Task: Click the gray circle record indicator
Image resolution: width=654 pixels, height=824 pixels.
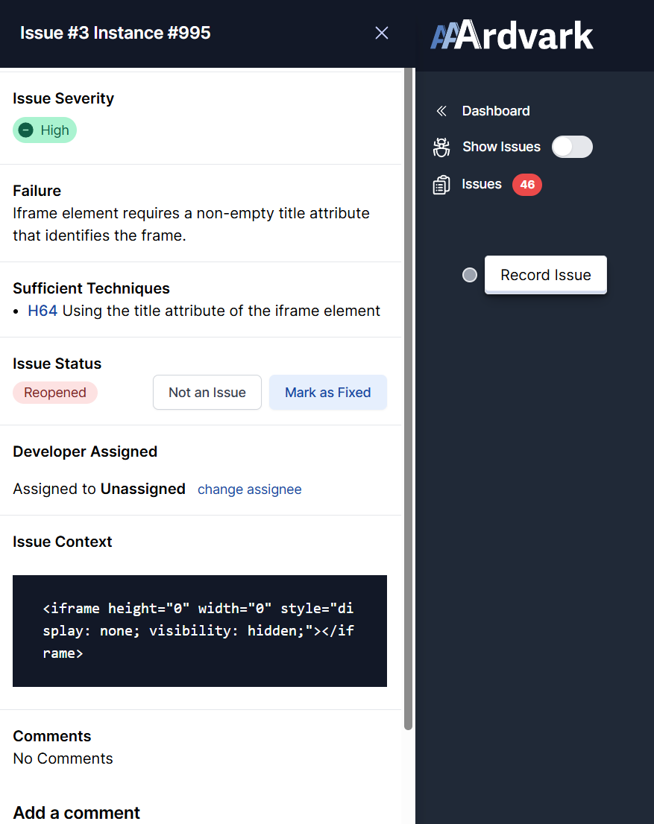Action: [470, 275]
